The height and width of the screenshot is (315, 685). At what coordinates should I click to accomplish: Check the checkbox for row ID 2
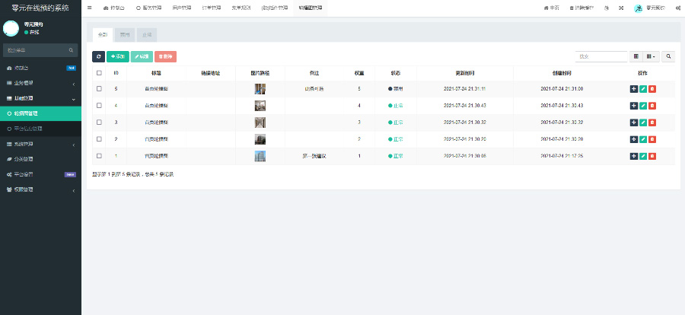coord(99,138)
